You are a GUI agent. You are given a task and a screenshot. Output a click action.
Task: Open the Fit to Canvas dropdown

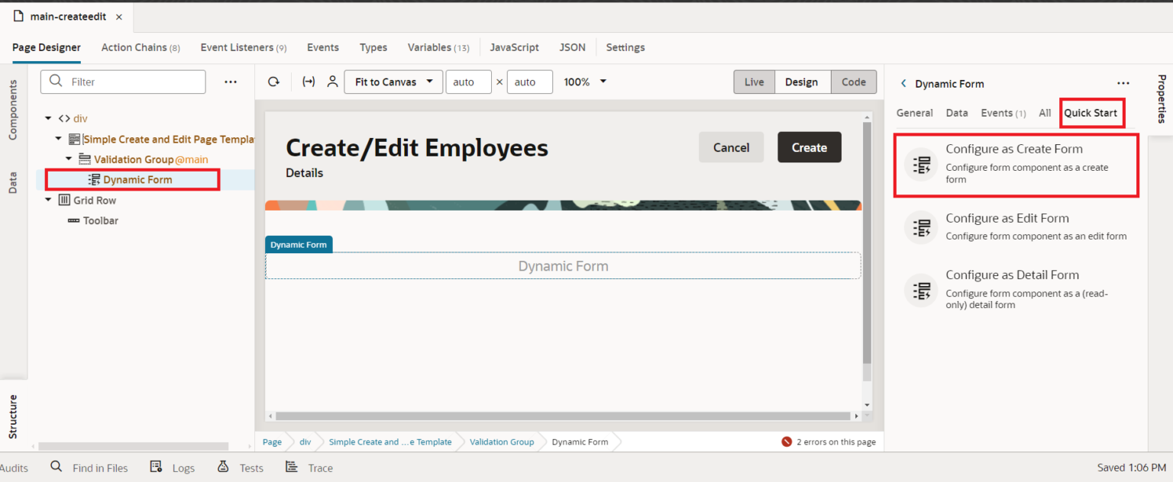point(393,82)
